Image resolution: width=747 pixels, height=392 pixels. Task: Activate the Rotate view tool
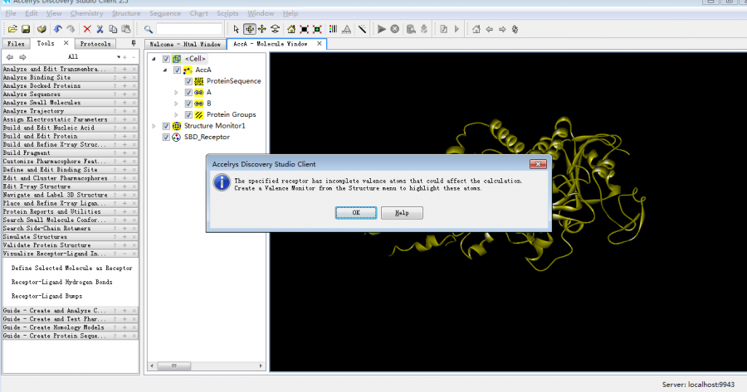pyautogui.click(x=249, y=29)
